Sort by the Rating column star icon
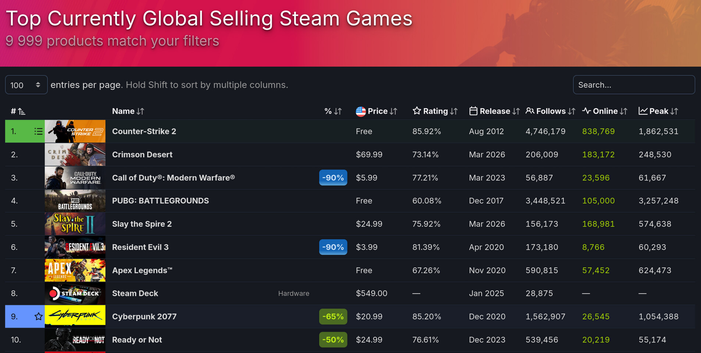 (416, 111)
